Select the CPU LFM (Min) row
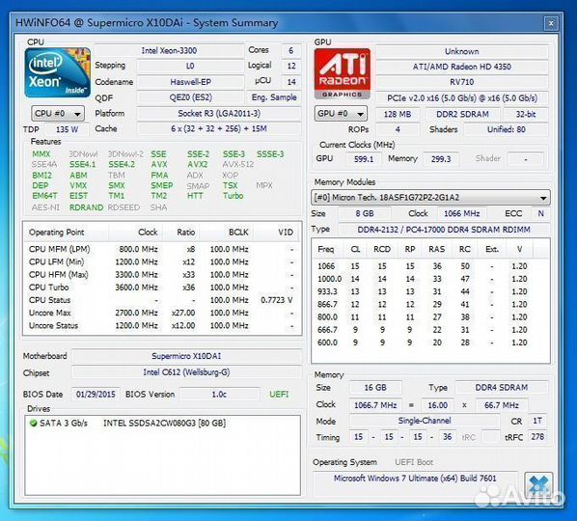The height and width of the screenshot is (521, 577). 162,262
